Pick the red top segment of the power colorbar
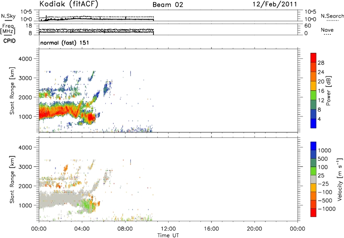 pyautogui.click(x=313, y=58)
